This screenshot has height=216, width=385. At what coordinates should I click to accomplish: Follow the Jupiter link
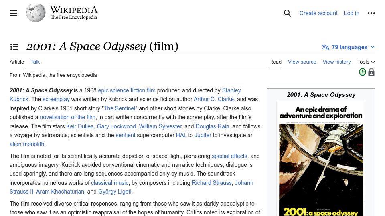point(203,135)
